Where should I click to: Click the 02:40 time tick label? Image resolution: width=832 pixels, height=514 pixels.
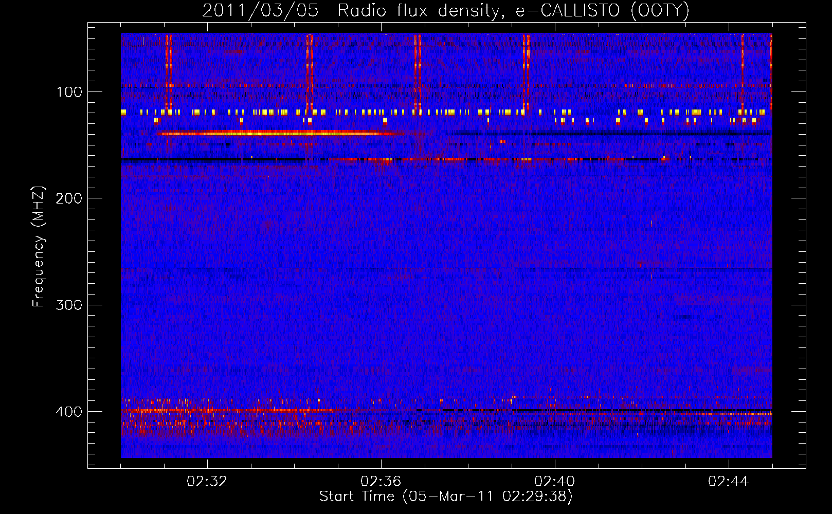(555, 482)
